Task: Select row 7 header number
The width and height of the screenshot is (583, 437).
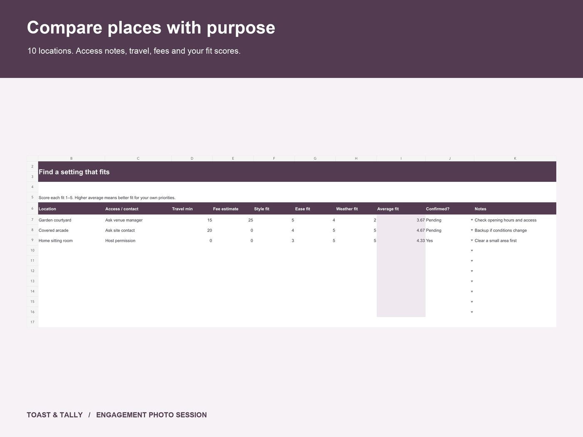Action: point(32,220)
